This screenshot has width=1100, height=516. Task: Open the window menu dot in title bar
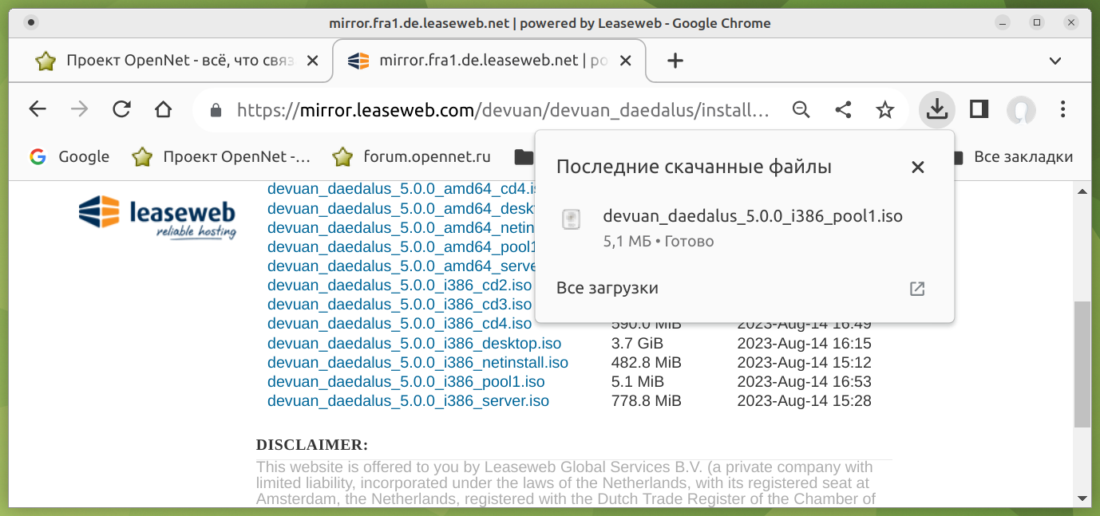[30, 22]
